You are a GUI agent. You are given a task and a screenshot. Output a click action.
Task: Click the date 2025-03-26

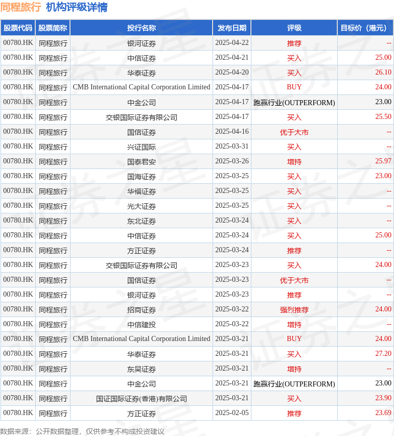(232, 161)
